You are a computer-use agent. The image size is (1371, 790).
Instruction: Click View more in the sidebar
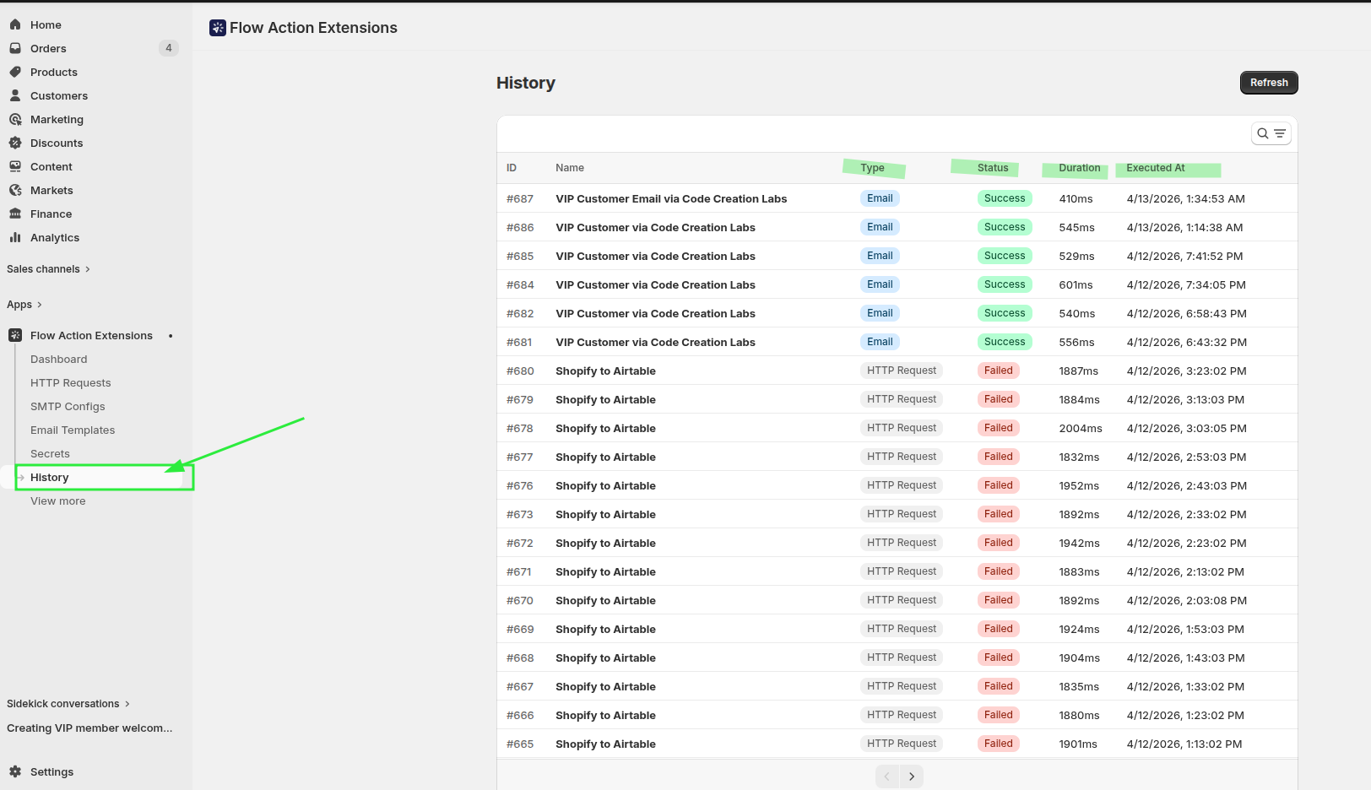(58, 501)
